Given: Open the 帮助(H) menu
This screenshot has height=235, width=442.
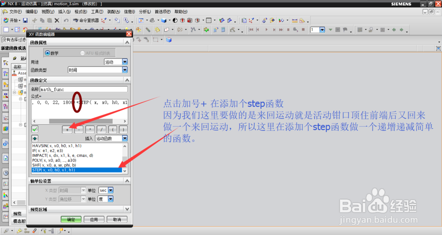Looking at the screenshot, I should [x=181, y=11].
